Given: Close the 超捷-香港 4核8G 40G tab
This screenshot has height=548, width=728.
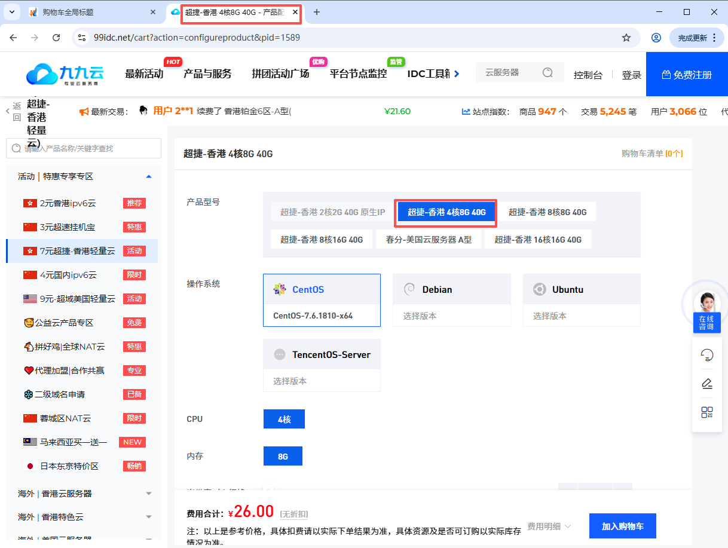Looking at the screenshot, I should 295,12.
